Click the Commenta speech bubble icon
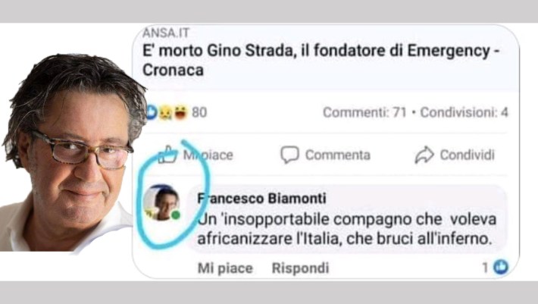This screenshot has height=304, width=538. tap(290, 155)
